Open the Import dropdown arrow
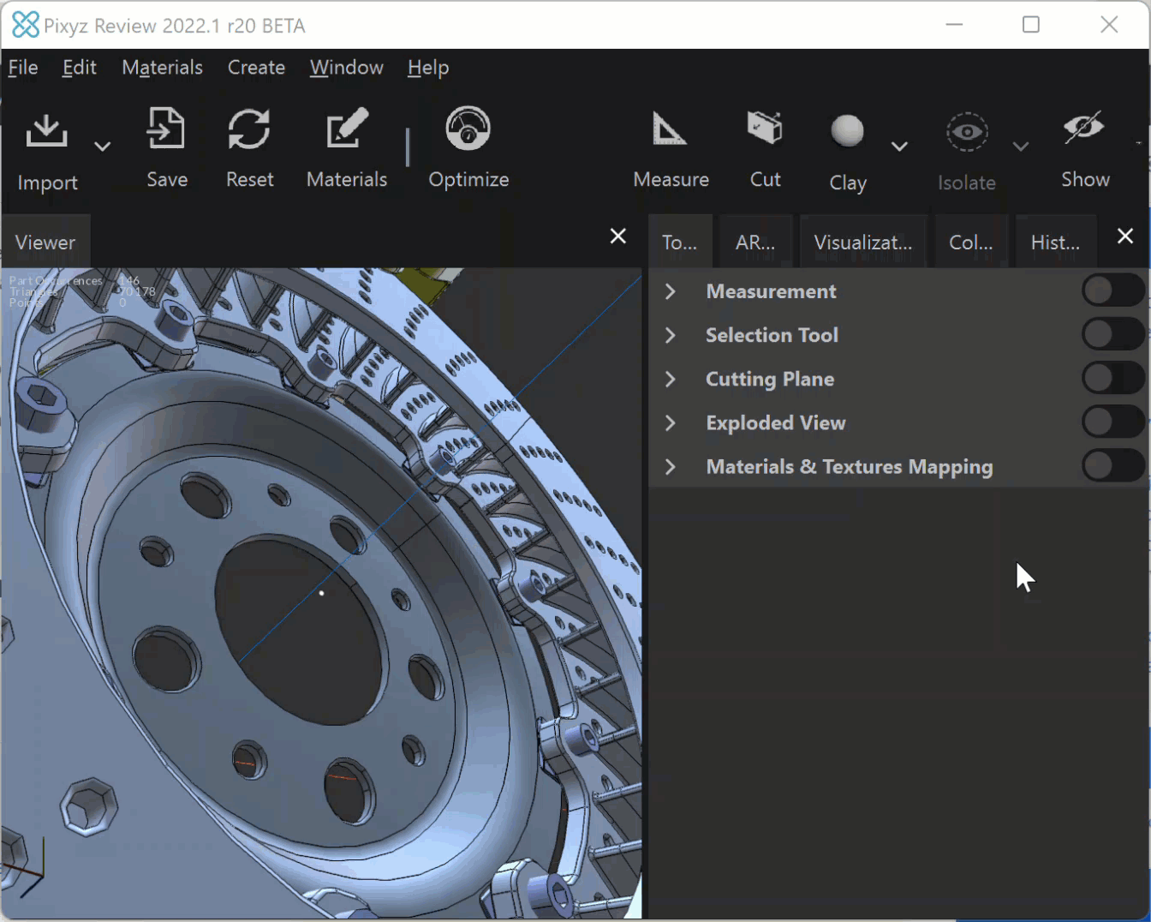The image size is (1151, 922). click(102, 147)
